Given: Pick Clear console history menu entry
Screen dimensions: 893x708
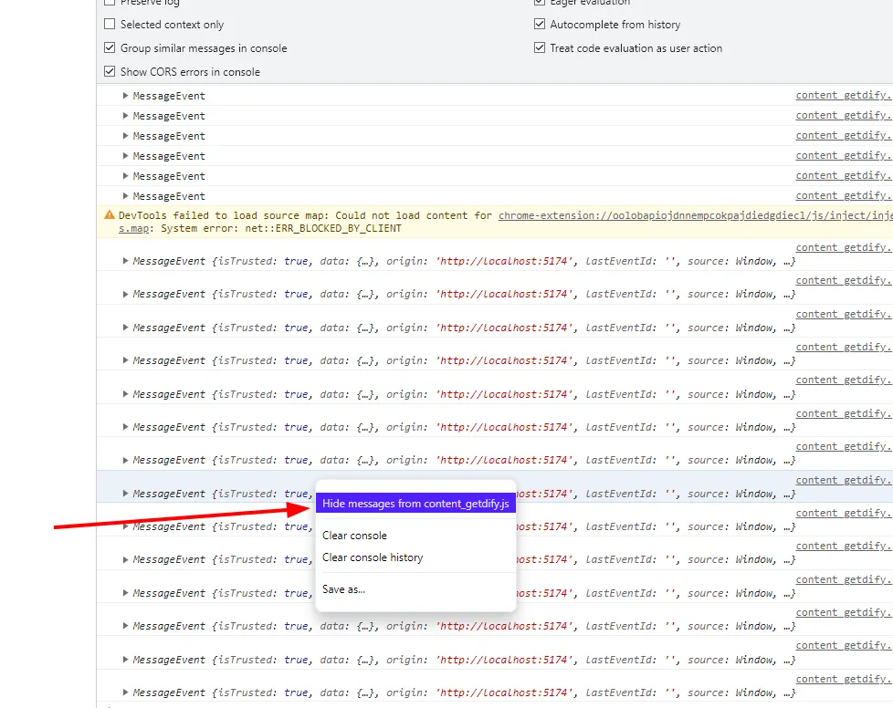Looking at the screenshot, I should coord(373,557).
